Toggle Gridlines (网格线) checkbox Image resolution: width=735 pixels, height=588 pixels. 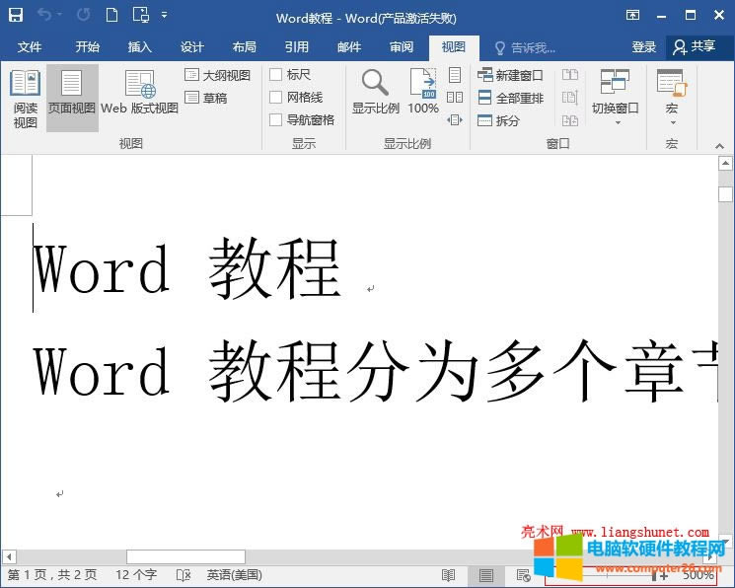(x=276, y=98)
